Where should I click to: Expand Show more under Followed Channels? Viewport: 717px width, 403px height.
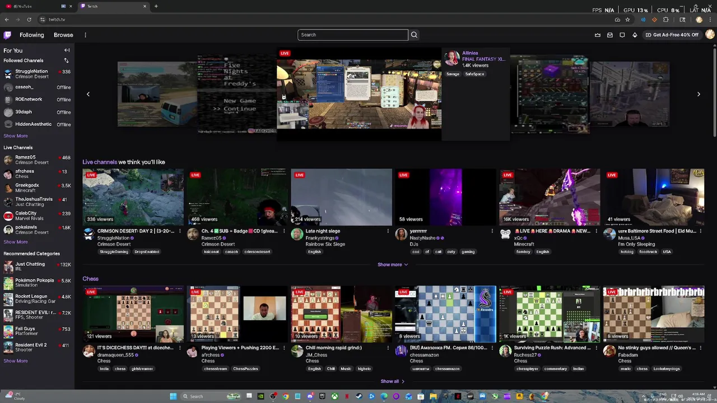pyautogui.click(x=16, y=136)
